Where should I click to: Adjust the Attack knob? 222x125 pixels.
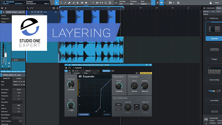[134, 86]
